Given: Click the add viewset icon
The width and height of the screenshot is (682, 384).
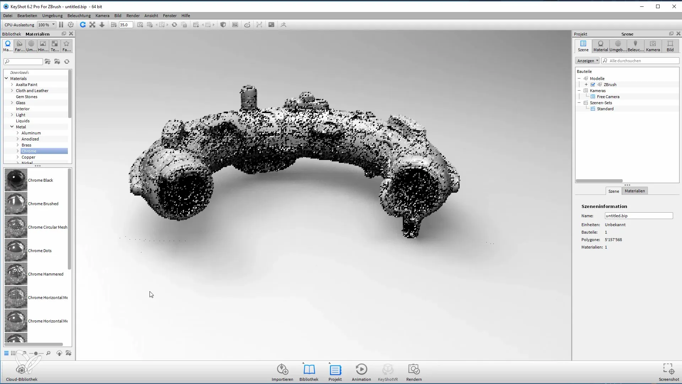Looking at the screenshot, I should point(196,25).
